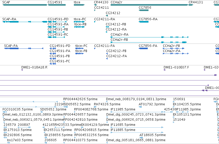The width and height of the screenshot is (219, 144).
Task: Click the EK265311.5prime EST
Action: coord(45,133)
